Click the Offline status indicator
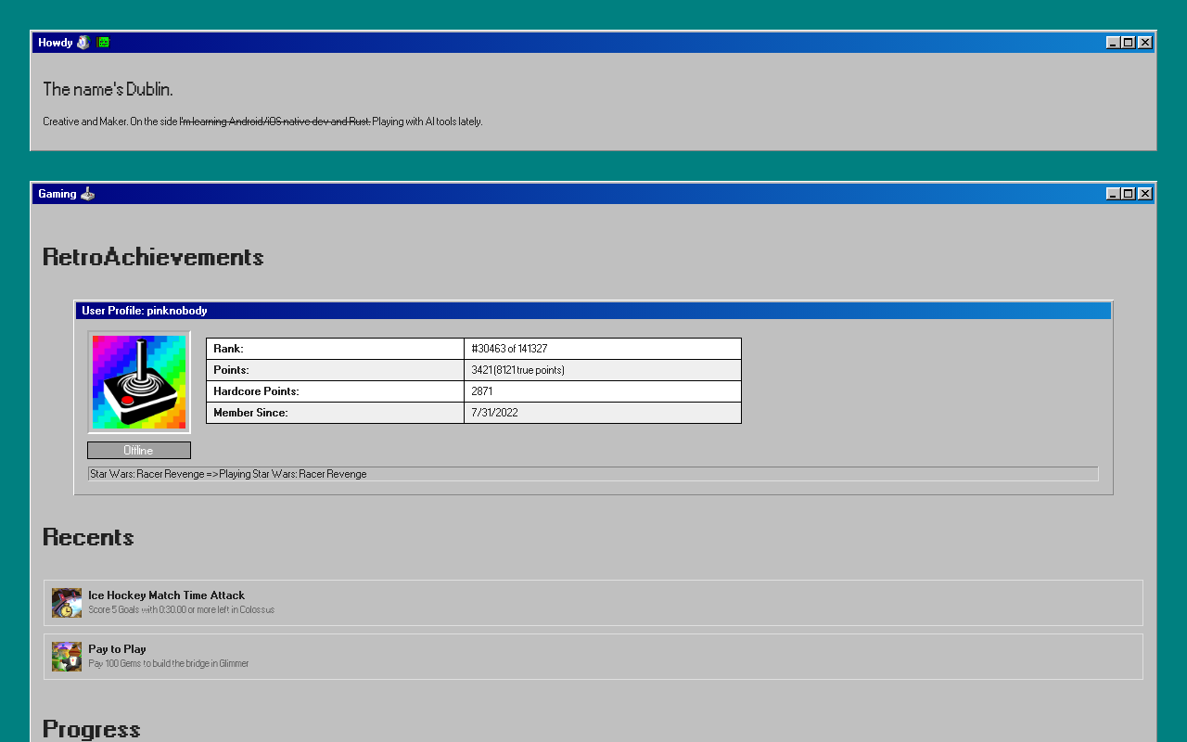This screenshot has width=1187, height=742. click(x=139, y=451)
